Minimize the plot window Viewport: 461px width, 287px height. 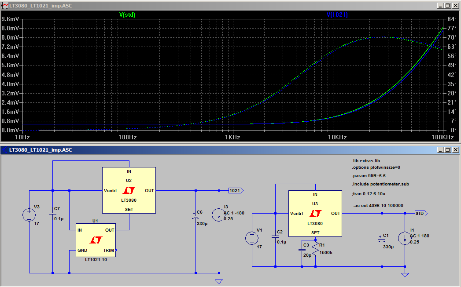[x=440, y=6]
